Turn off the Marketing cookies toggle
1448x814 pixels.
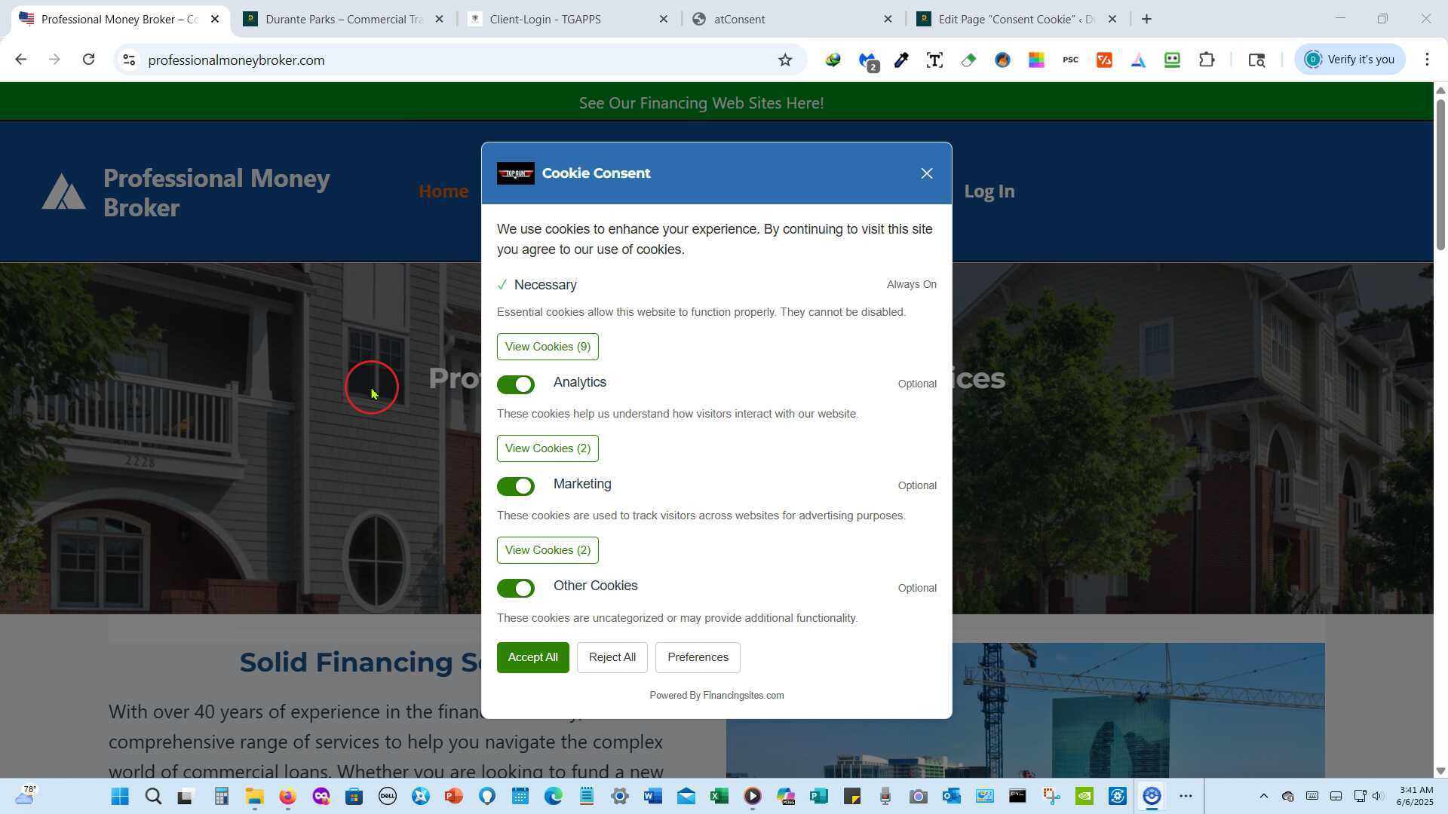(516, 487)
